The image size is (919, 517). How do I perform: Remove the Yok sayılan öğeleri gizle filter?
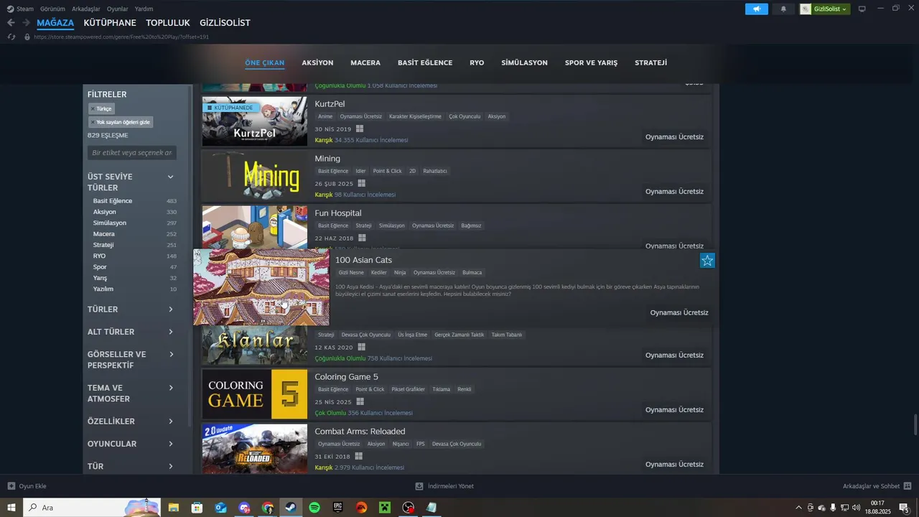[121, 122]
